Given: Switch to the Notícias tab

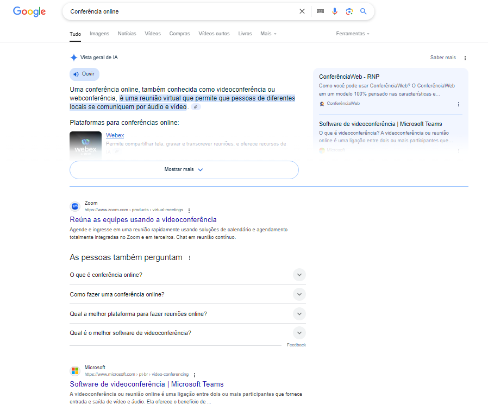Looking at the screenshot, I should (x=127, y=34).
